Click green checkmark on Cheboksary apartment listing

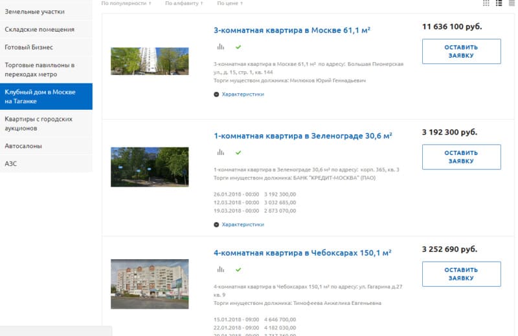[x=238, y=269]
